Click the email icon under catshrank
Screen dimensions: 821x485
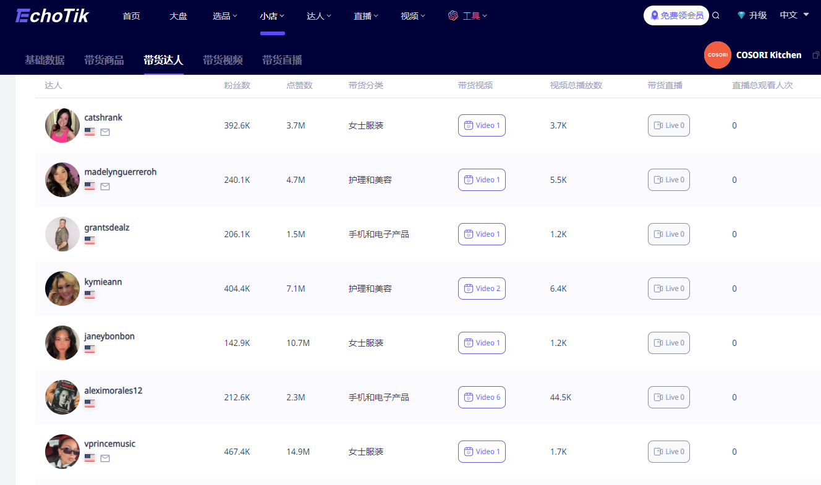point(105,132)
